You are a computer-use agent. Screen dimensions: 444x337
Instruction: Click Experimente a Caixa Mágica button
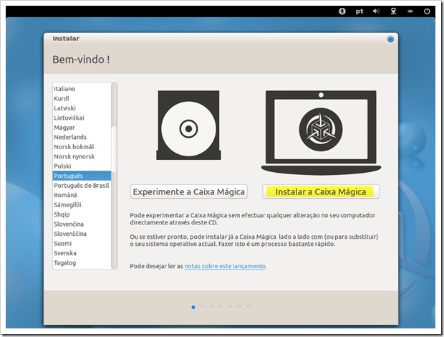[x=189, y=191]
